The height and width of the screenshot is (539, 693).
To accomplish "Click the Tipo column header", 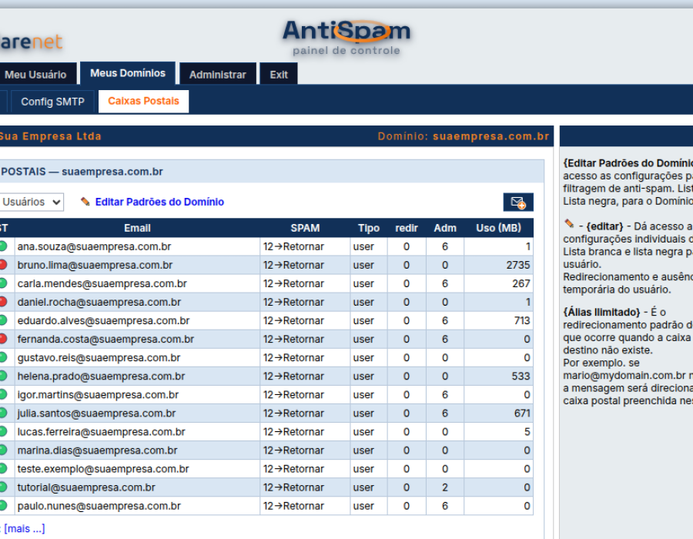I will point(369,228).
